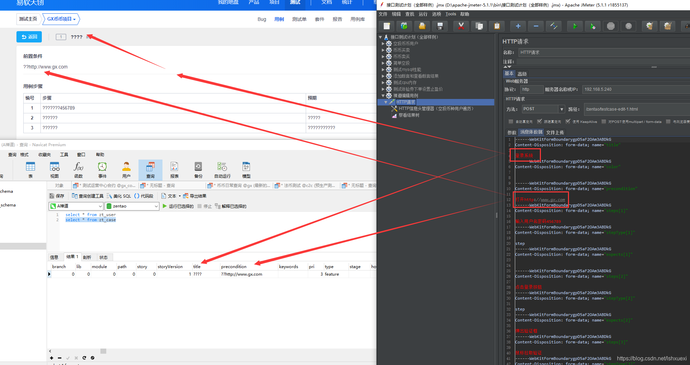The height and width of the screenshot is (365, 690).
Task: Open A禅道 connection combo box in Navicat
Action: pos(76,206)
